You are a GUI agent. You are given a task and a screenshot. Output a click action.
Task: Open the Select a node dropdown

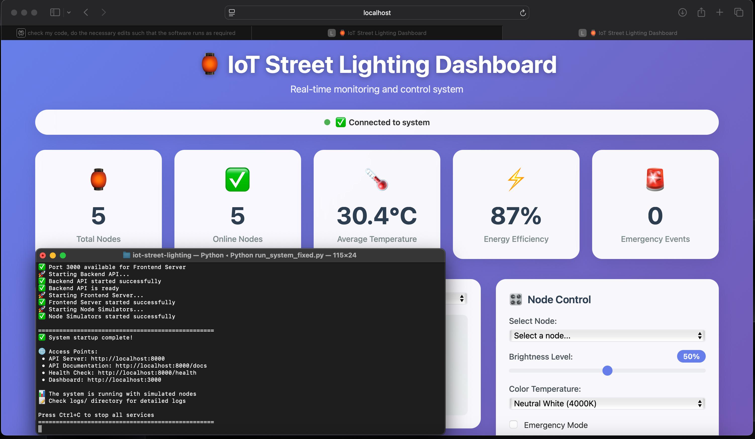pos(607,336)
